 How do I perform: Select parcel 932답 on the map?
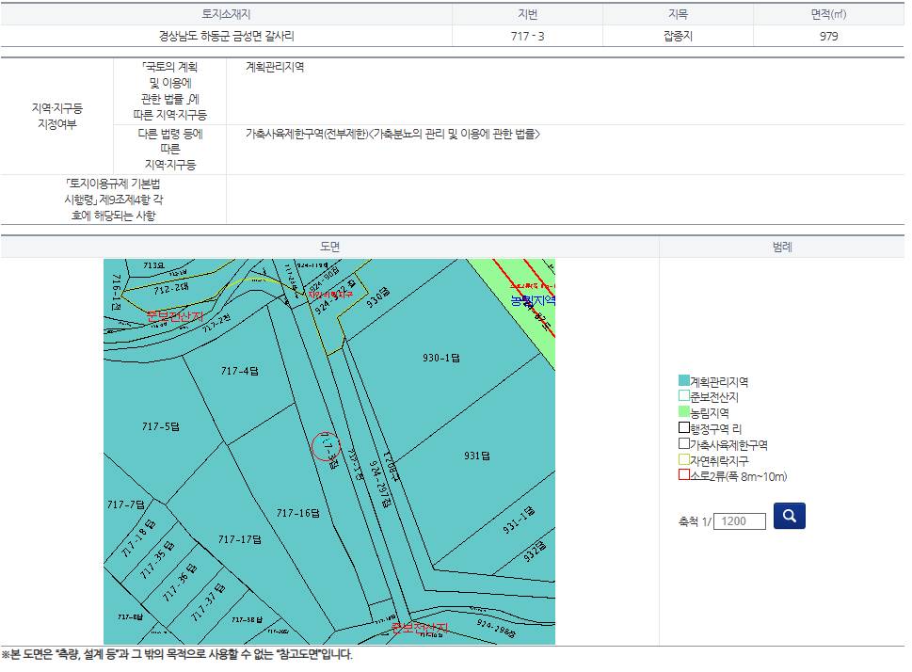pos(536,551)
